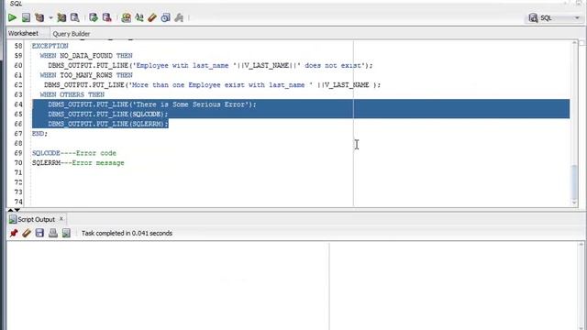587x330 pixels.
Task: Click the 'does not exist' text on line 60
Action: (332, 65)
